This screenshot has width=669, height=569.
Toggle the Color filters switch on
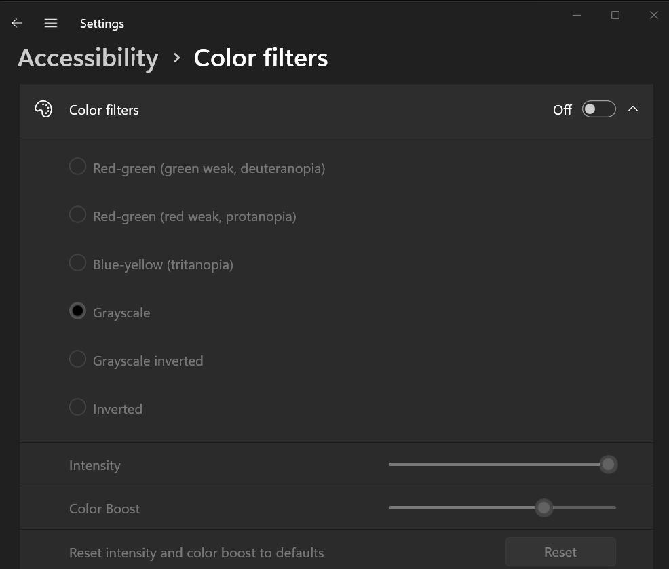pos(598,109)
